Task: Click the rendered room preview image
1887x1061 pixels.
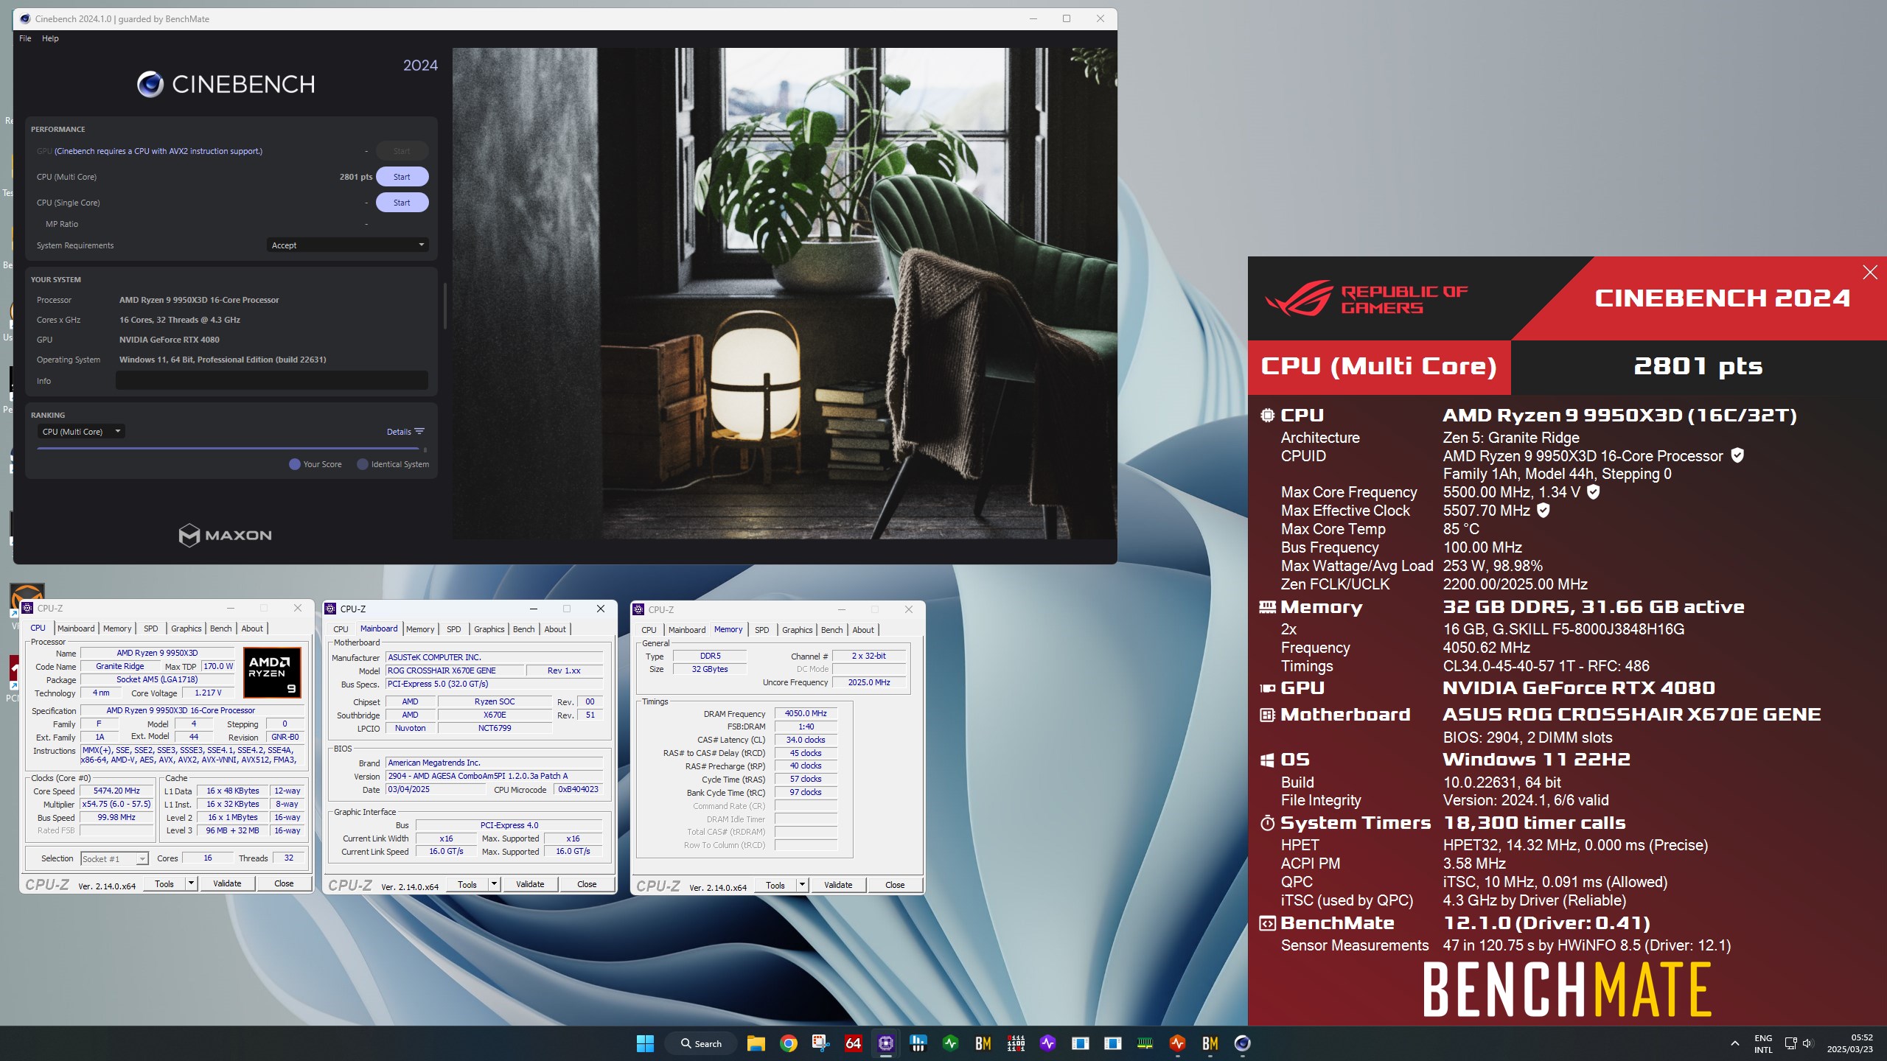Action: (784, 293)
